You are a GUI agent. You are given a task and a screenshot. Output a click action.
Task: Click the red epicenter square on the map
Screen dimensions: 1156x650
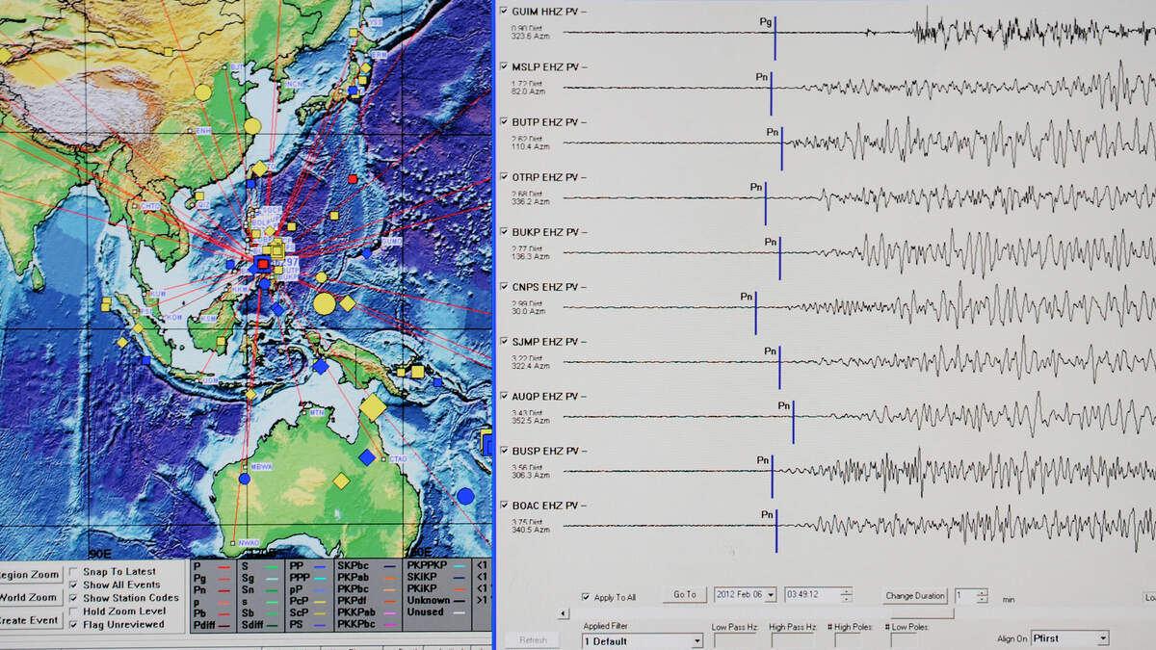(263, 264)
